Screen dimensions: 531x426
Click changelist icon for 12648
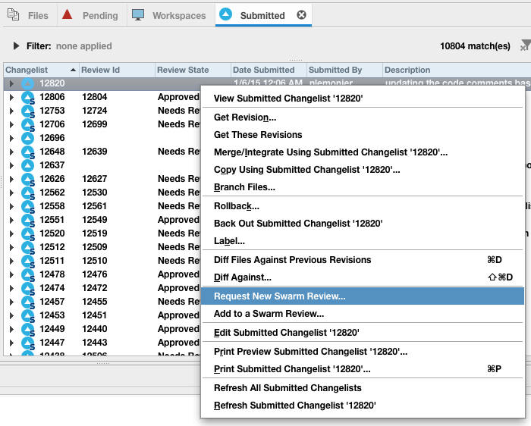28,152
